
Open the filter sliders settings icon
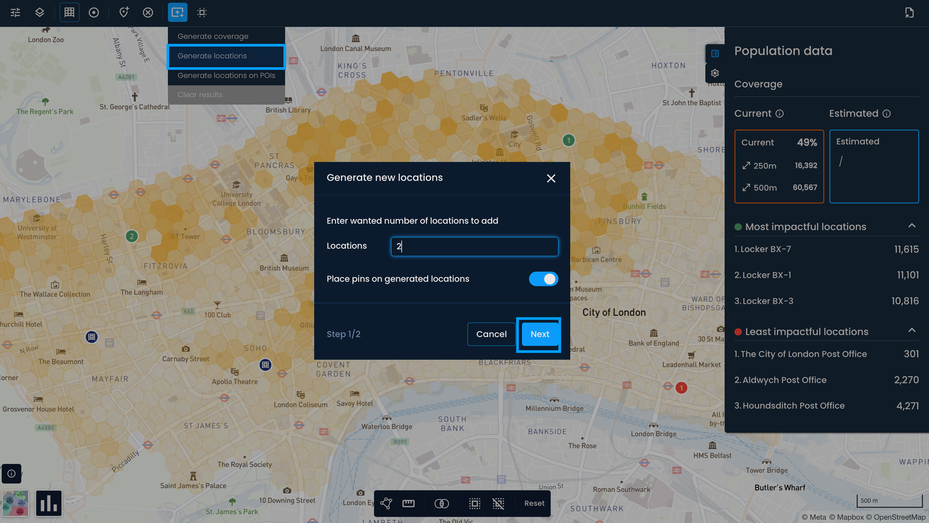pos(15,12)
